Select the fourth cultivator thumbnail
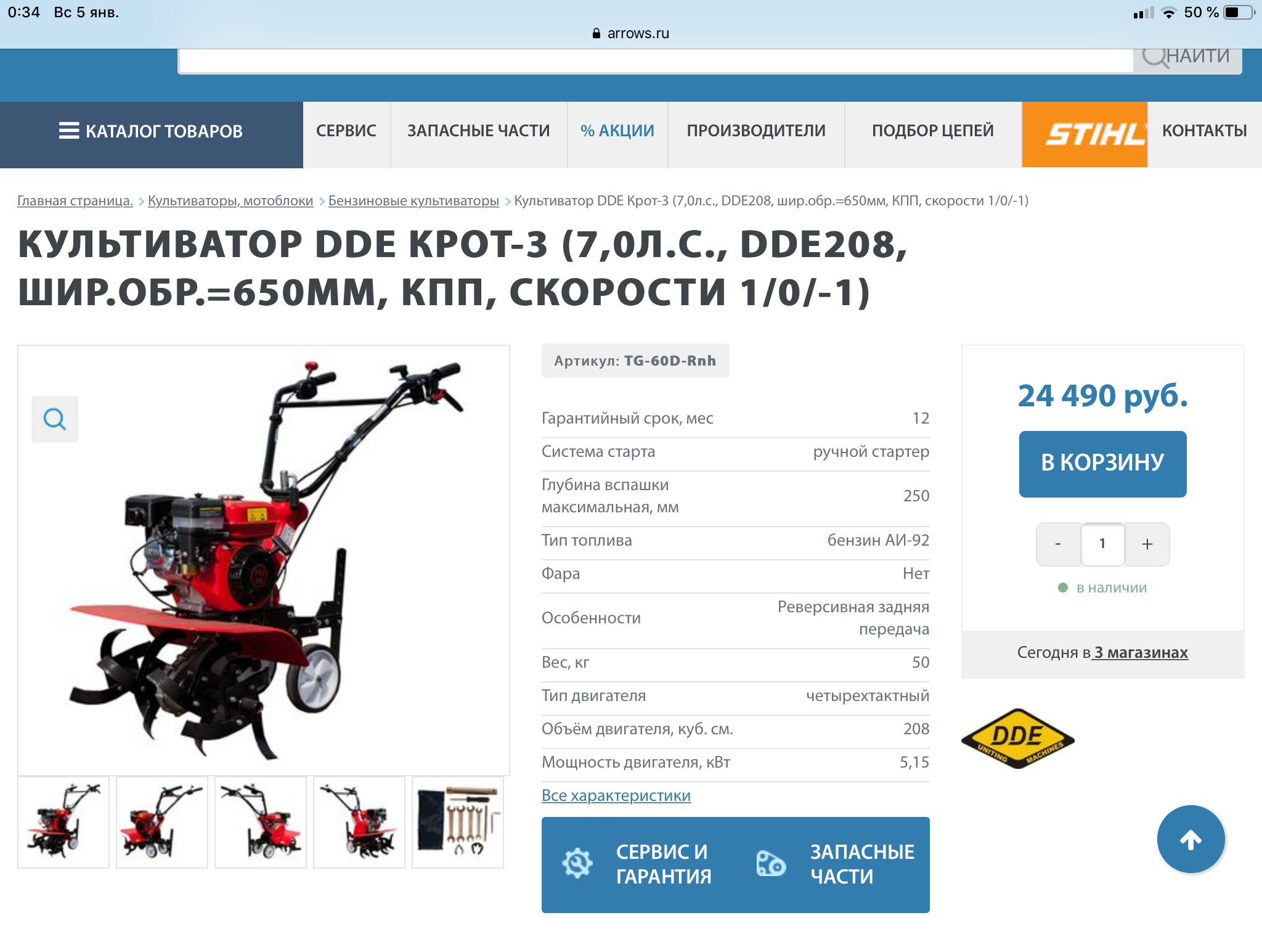This screenshot has width=1262, height=947. click(x=359, y=822)
